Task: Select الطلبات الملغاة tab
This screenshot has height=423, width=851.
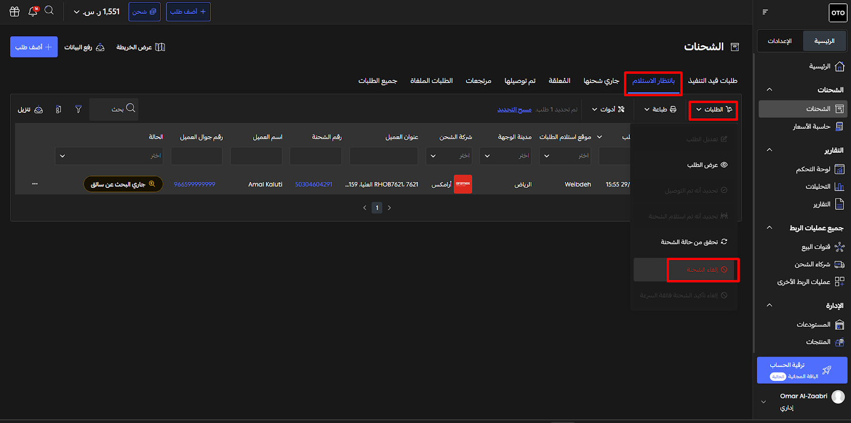Action: pyautogui.click(x=431, y=81)
